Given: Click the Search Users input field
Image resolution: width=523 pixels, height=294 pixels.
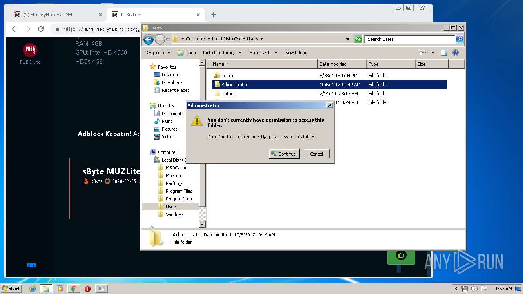Looking at the screenshot, I should click(x=410, y=39).
